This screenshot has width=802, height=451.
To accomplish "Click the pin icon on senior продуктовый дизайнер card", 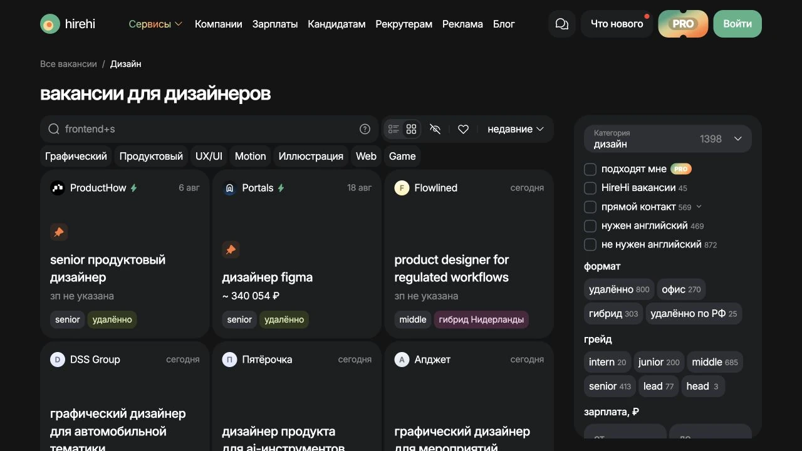I will point(59,232).
